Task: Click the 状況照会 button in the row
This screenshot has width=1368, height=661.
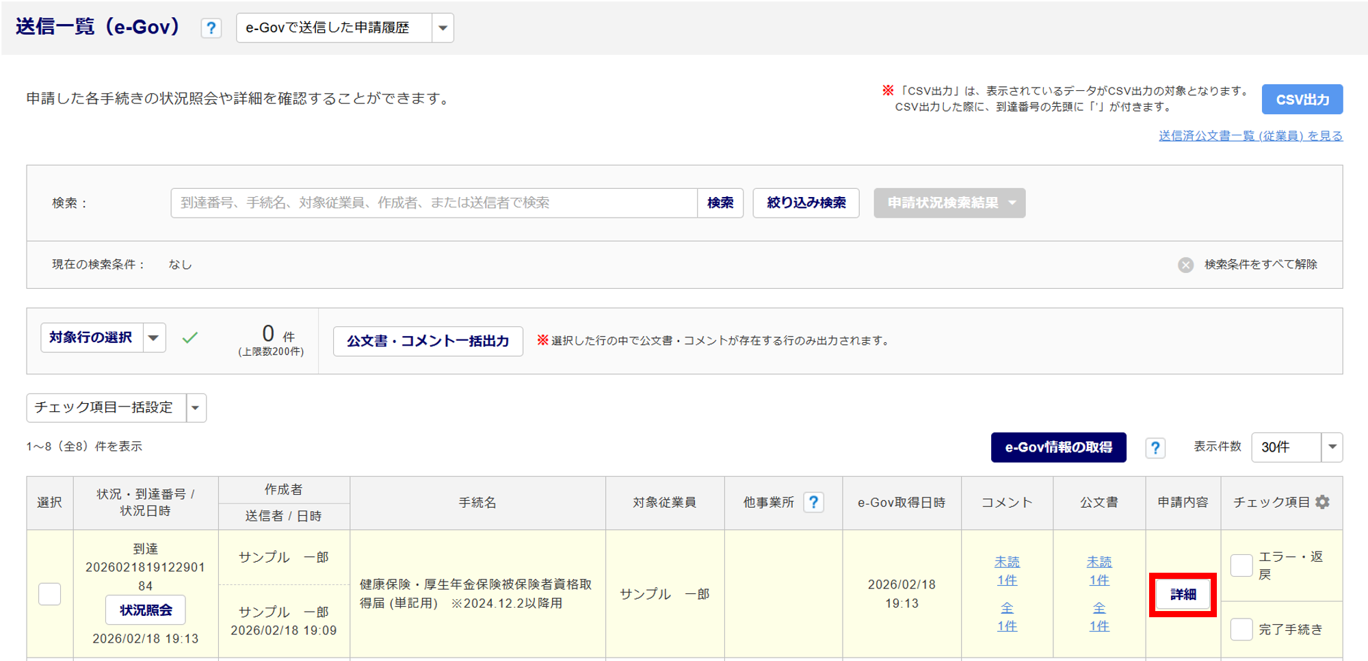Action: pos(146,610)
